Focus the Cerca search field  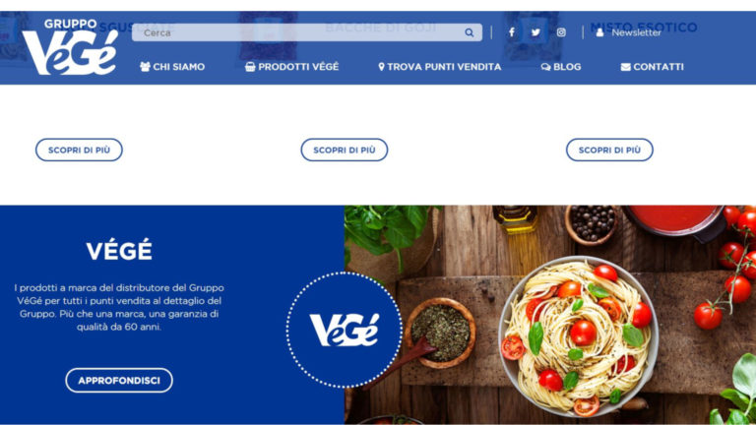click(307, 32)
